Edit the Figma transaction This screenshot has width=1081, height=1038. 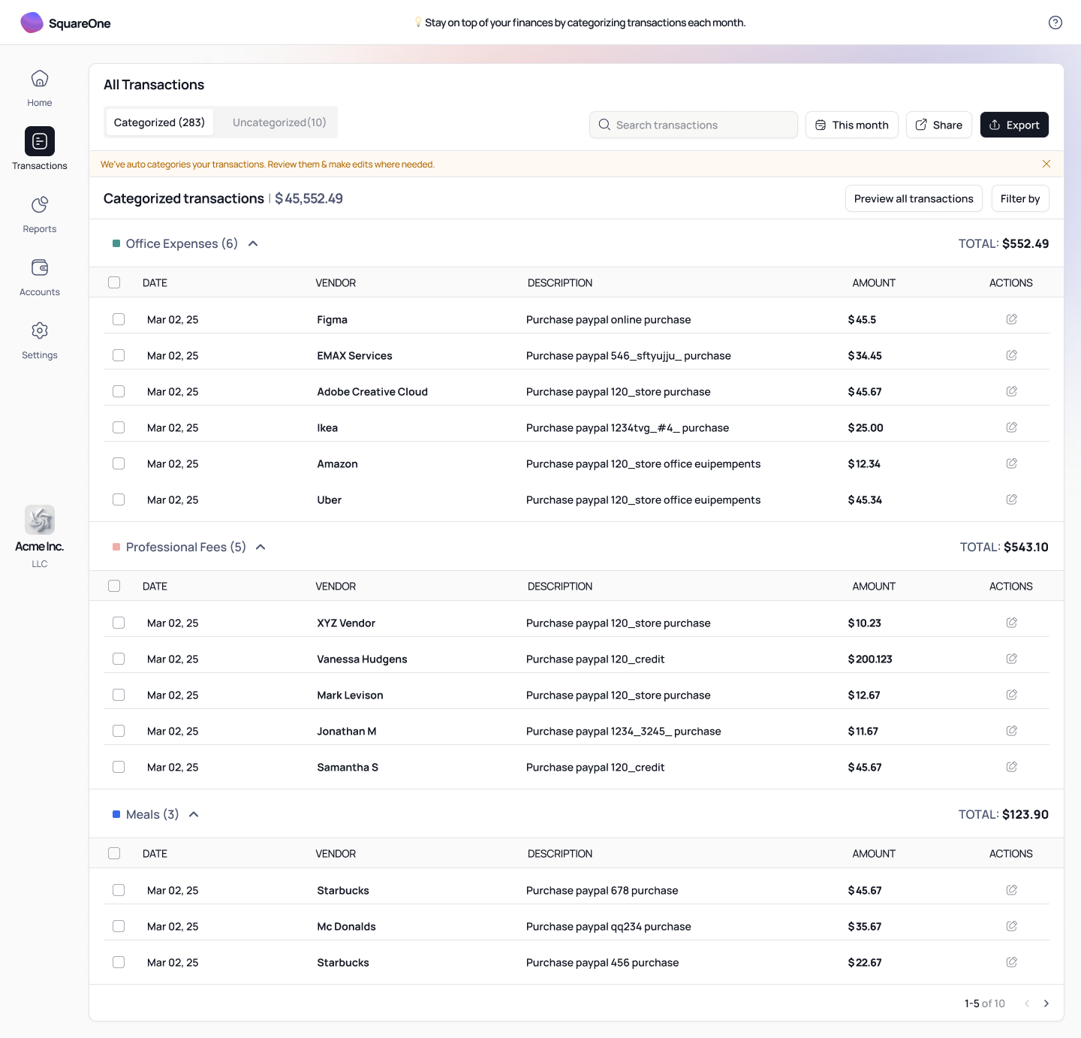(x=1011, y=319)
